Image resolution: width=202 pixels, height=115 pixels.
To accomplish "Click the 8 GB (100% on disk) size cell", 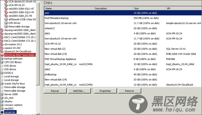I will pyautogui.click(x=145, y=59).
